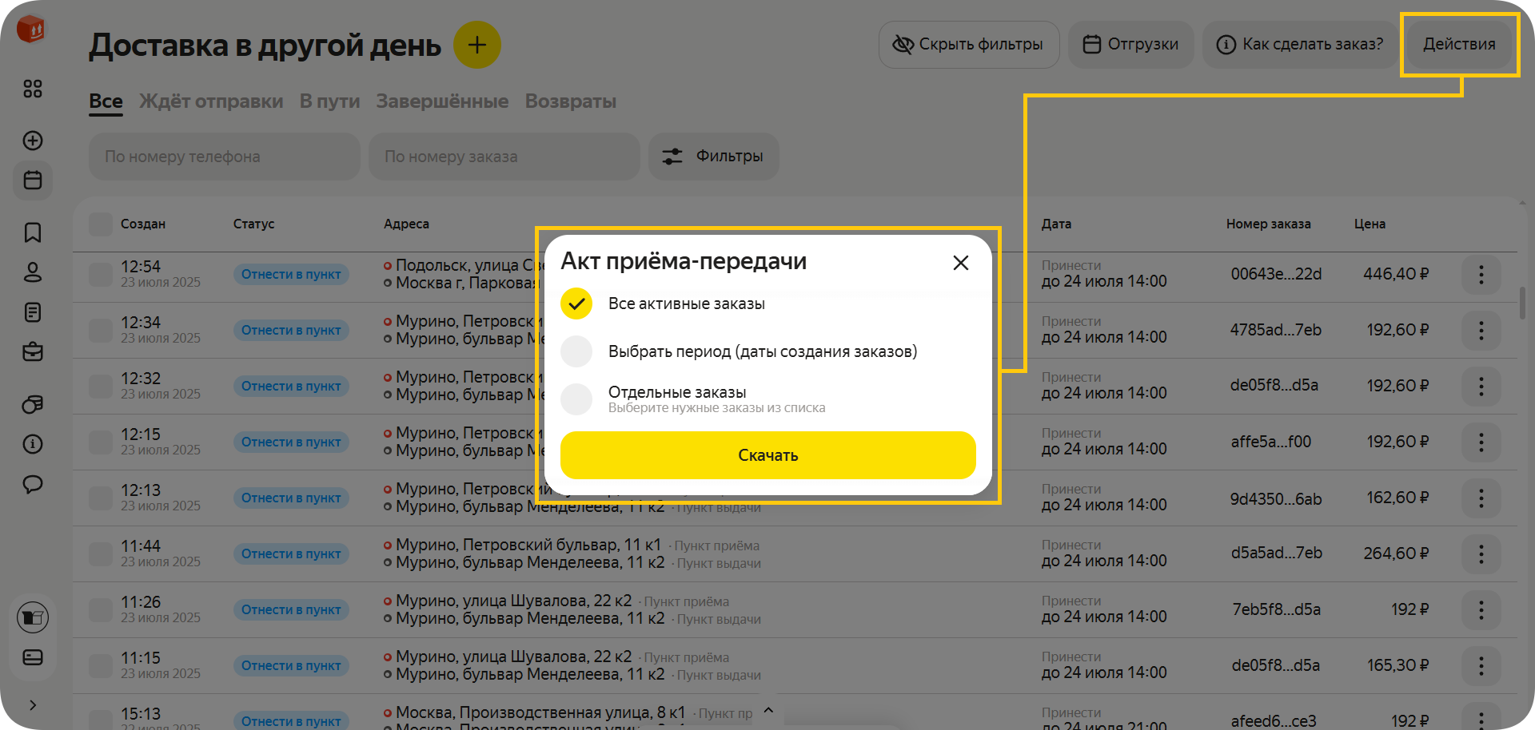The width and height of the screenshot is (1535, 730).
Task: Click the calendar icon in sidebar
Action: coord(33,181)
